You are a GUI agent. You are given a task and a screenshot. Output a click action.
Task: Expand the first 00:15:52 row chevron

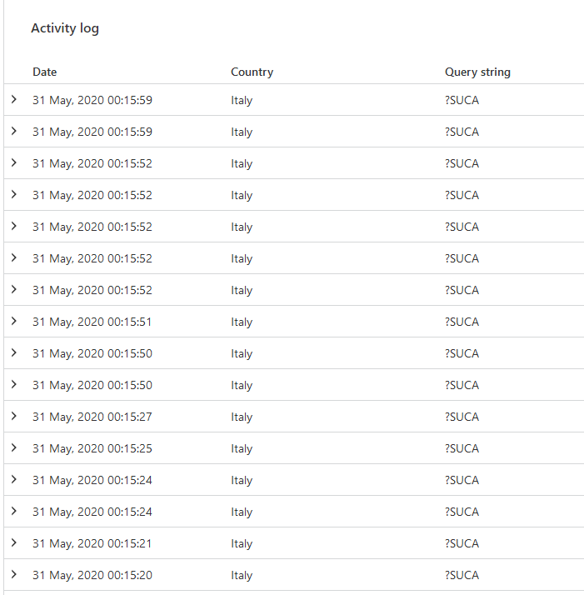coord(14,162)
